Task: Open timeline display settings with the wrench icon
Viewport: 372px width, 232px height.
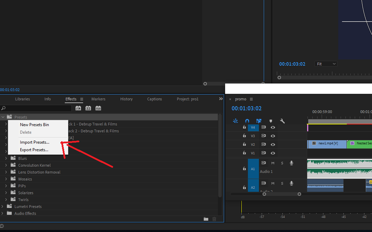Action: point(282,121)
